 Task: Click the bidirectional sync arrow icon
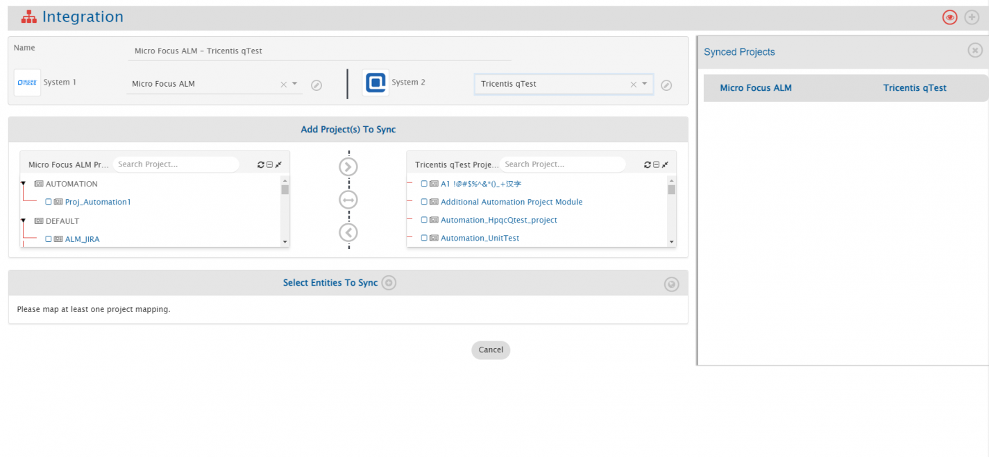(x=348, y=200)
